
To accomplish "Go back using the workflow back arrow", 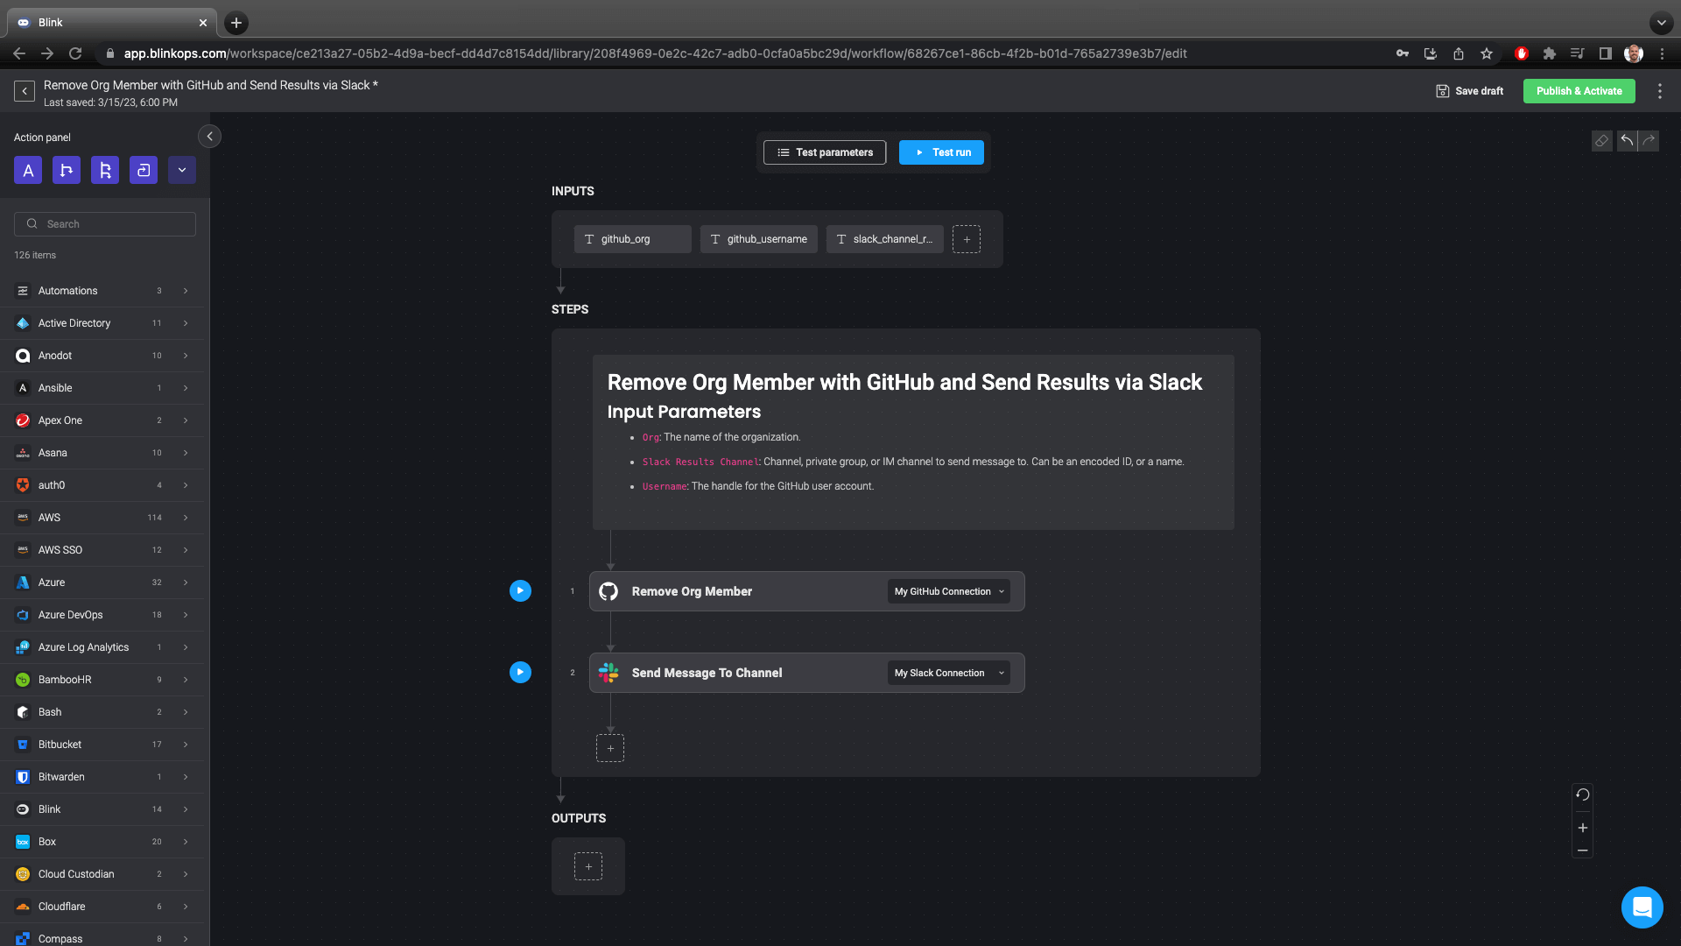I will 25,91.
